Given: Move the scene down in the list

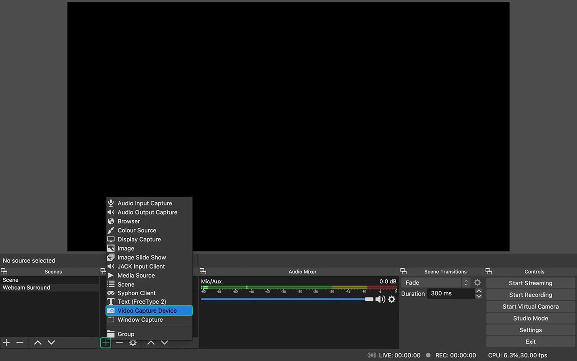Looking at the screenshot, I should 51,342.
